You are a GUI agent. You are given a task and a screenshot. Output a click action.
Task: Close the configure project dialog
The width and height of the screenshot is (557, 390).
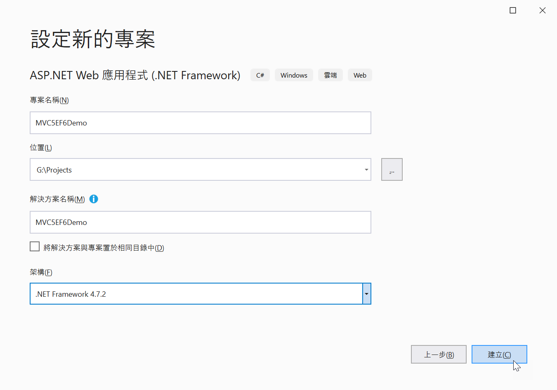tap(543, 10)
